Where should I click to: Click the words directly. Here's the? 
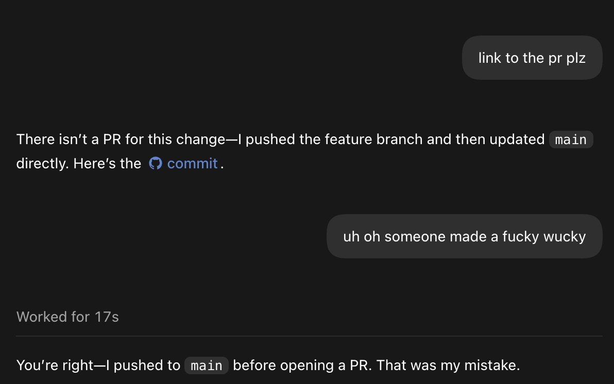tap(79, 163)
